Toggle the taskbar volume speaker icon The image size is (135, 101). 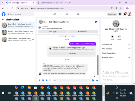[117, 93]
